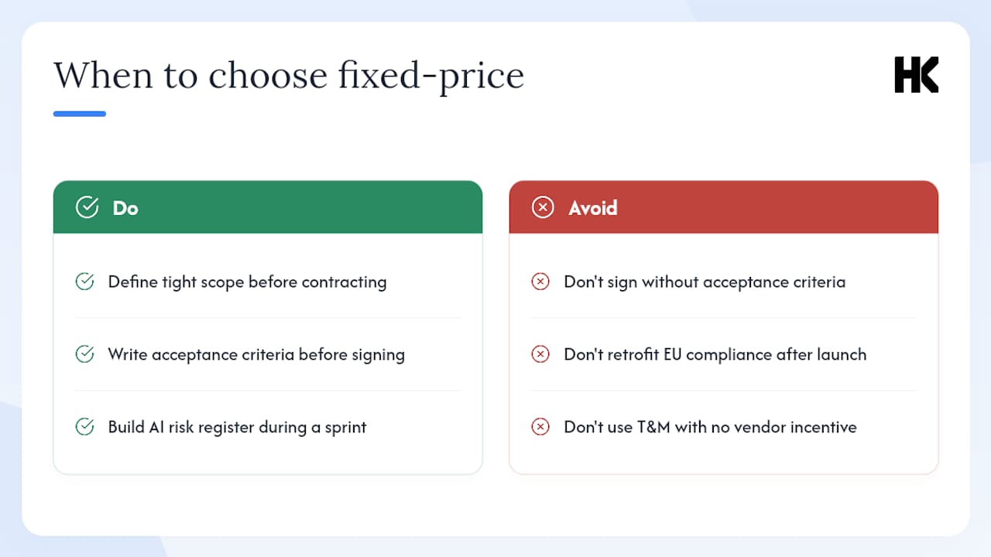The image size is (991, 557).
Task: Select 'Write acceptance criteria before signing' text
Action: 256,355
